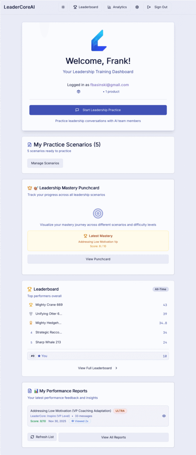The width and height of the screenshot is (196, 455).
Task: Open the Leaderboard tab in the top nav
Action: click(86, 7)
